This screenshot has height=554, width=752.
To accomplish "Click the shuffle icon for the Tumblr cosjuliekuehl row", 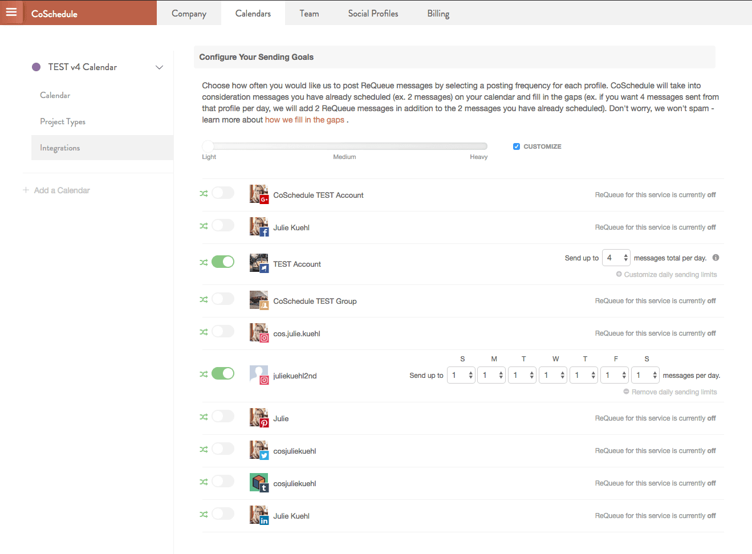I will click(204, 482).
